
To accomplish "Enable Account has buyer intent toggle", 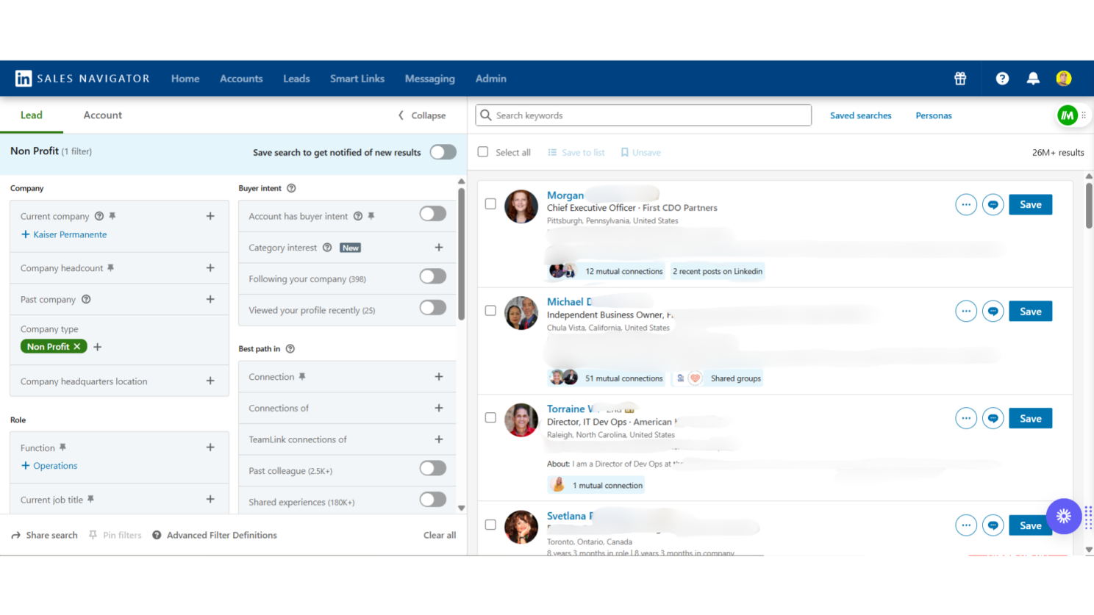I will tap(433, 213).
